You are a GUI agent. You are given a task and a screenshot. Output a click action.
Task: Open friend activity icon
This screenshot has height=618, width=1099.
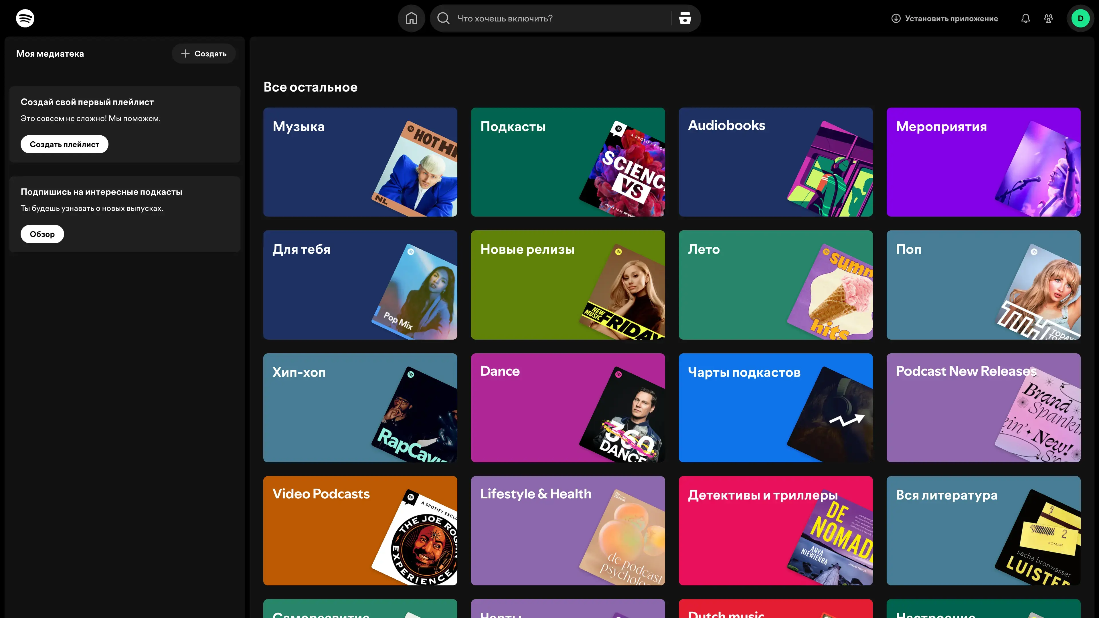[1048, 18]
